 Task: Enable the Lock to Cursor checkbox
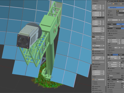(x=93, y=51)
